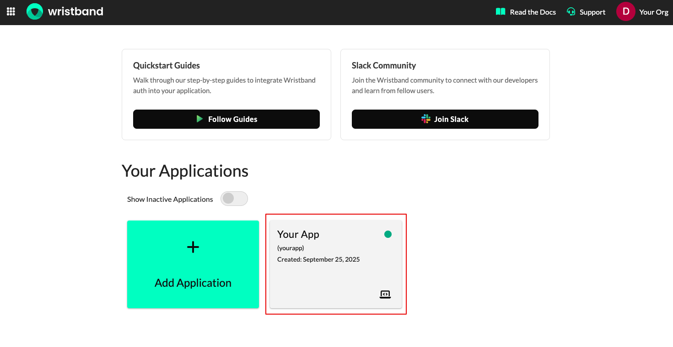Click the Join Slack button
This screenshot has height=347, width=673.
point(445,119)
